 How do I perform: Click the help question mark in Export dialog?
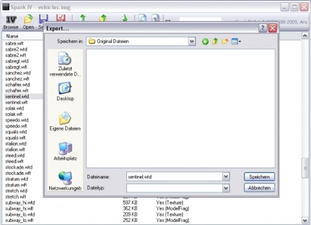(263, 28)
